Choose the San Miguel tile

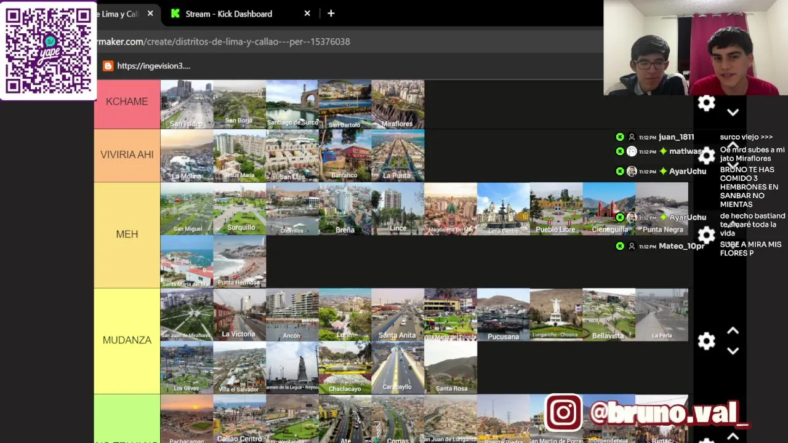187,209
